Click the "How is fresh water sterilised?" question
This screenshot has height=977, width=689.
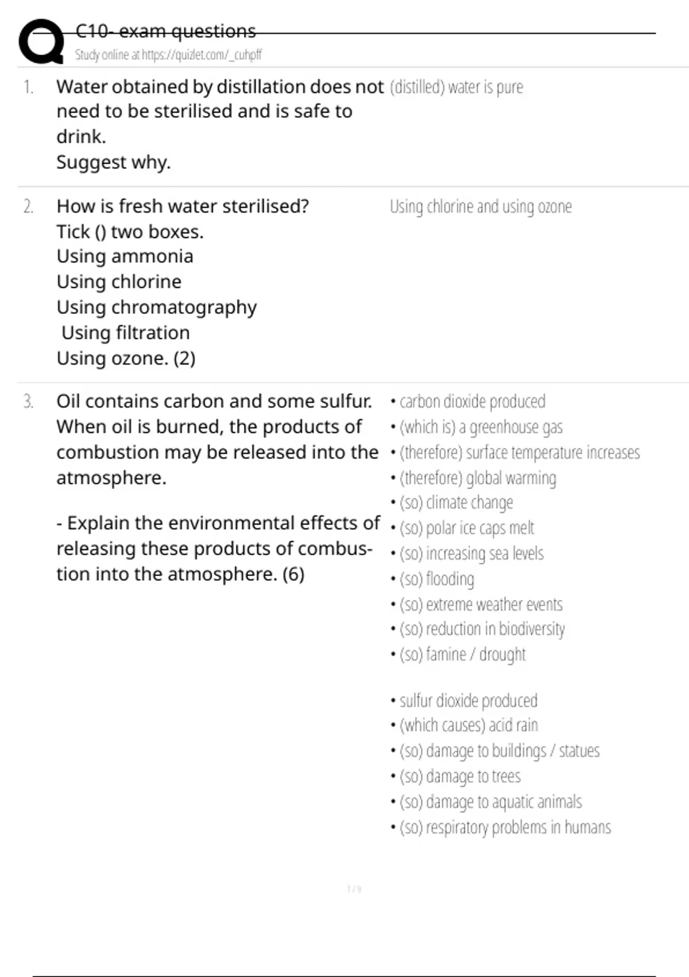(x=183, y=206)
